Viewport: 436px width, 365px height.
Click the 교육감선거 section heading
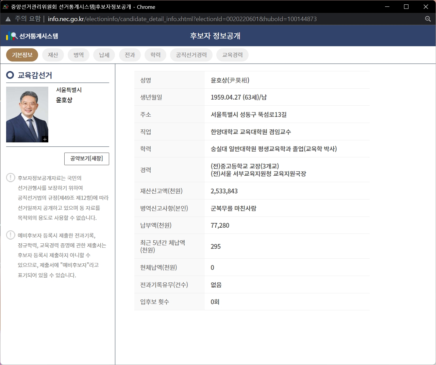point(35,75)
